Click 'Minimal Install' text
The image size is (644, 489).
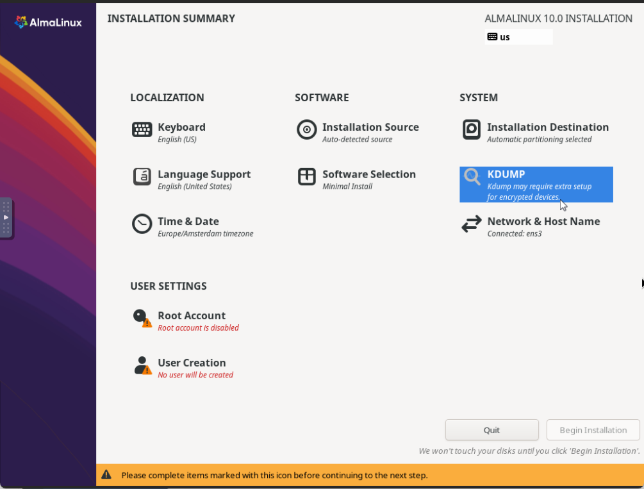pos(347,186)
